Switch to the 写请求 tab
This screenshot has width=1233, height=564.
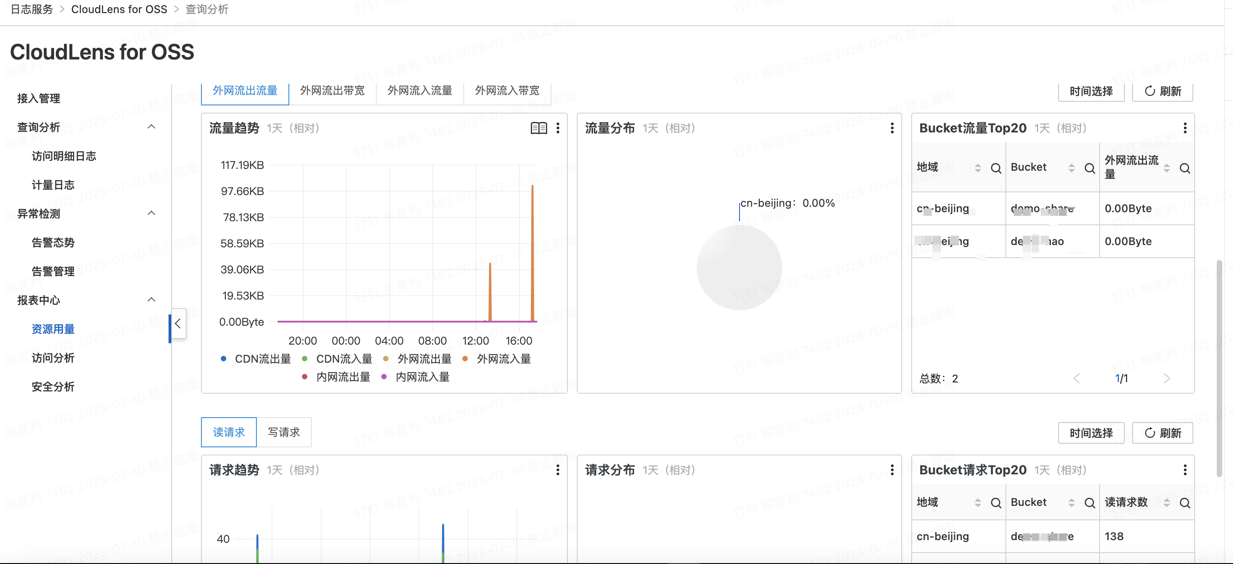pos(283,432)
